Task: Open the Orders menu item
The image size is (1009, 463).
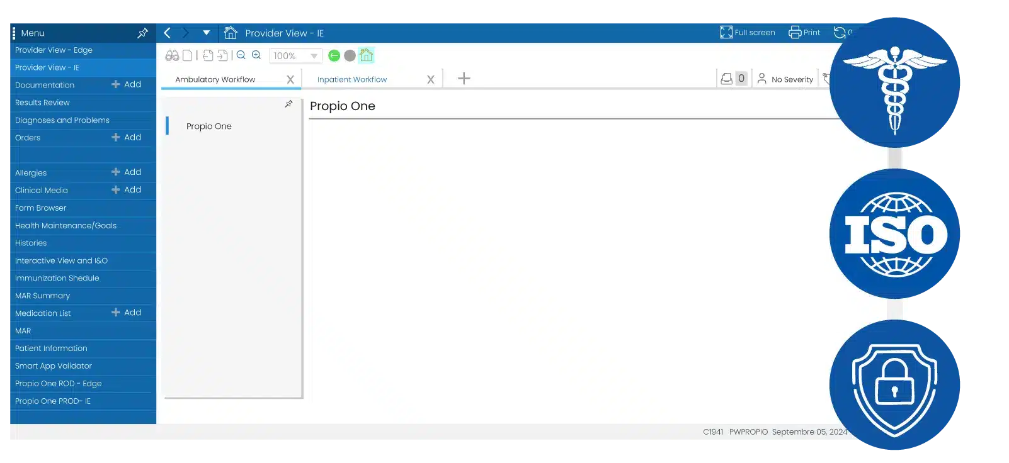Action: (28, 138)
